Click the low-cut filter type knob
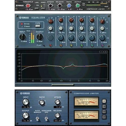The height and width of the screenshot is (126, 126). [51, 21]
